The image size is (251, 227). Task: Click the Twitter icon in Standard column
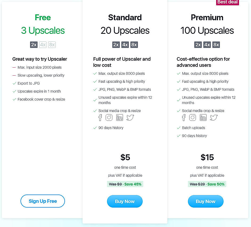pos(130,117)
